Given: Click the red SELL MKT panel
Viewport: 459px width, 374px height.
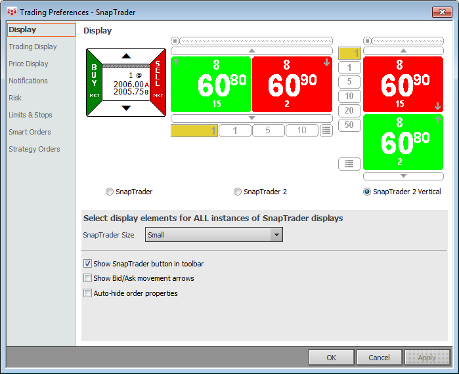Looking at the screenshot, I should click(x=158, y=82).
